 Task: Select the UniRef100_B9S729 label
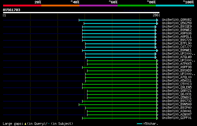(177, 40)
